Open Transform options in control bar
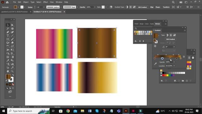 (166, 7)
